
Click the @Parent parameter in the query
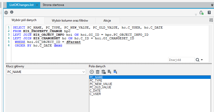tap(74, 42)
